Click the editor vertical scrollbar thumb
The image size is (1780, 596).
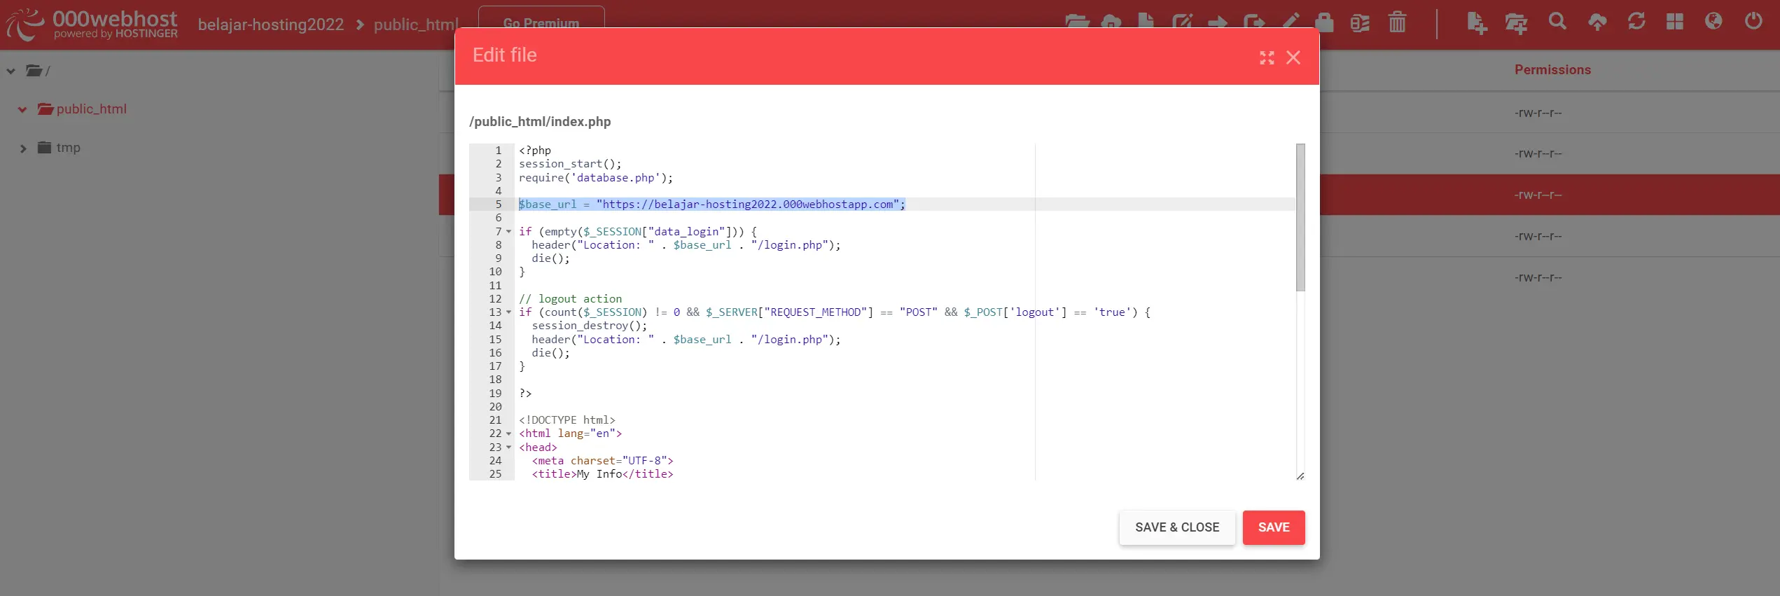click(x=1300, y=217)
